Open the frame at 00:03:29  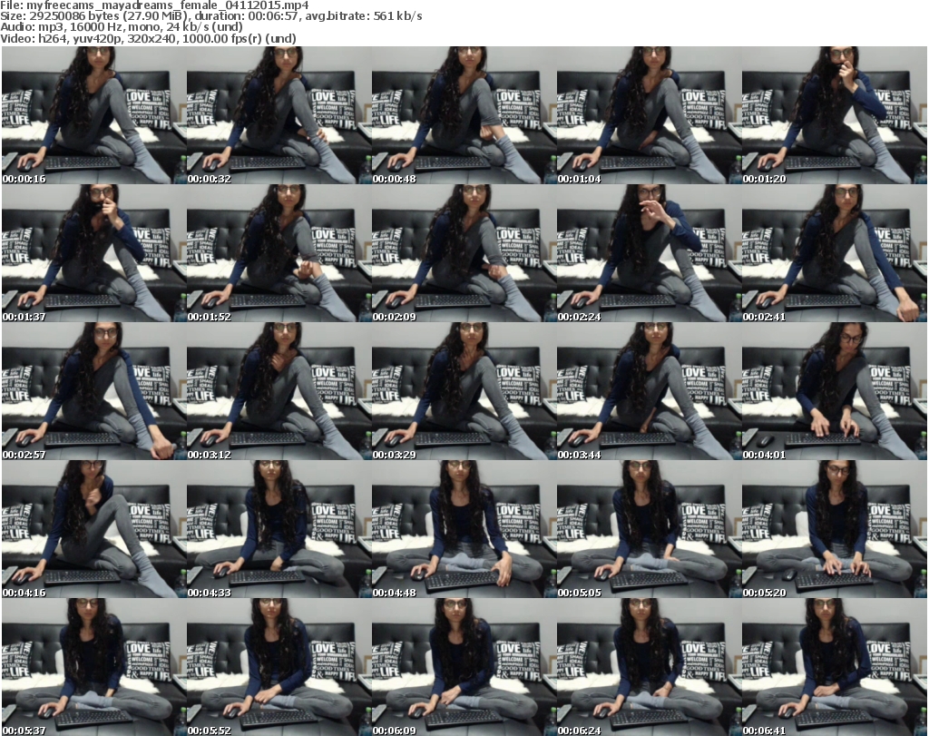pyautogui.click(x=464, y=391)
